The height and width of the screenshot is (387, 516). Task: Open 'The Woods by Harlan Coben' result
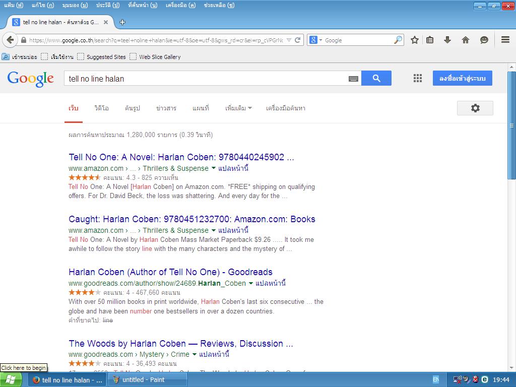[x=181, y=344]
